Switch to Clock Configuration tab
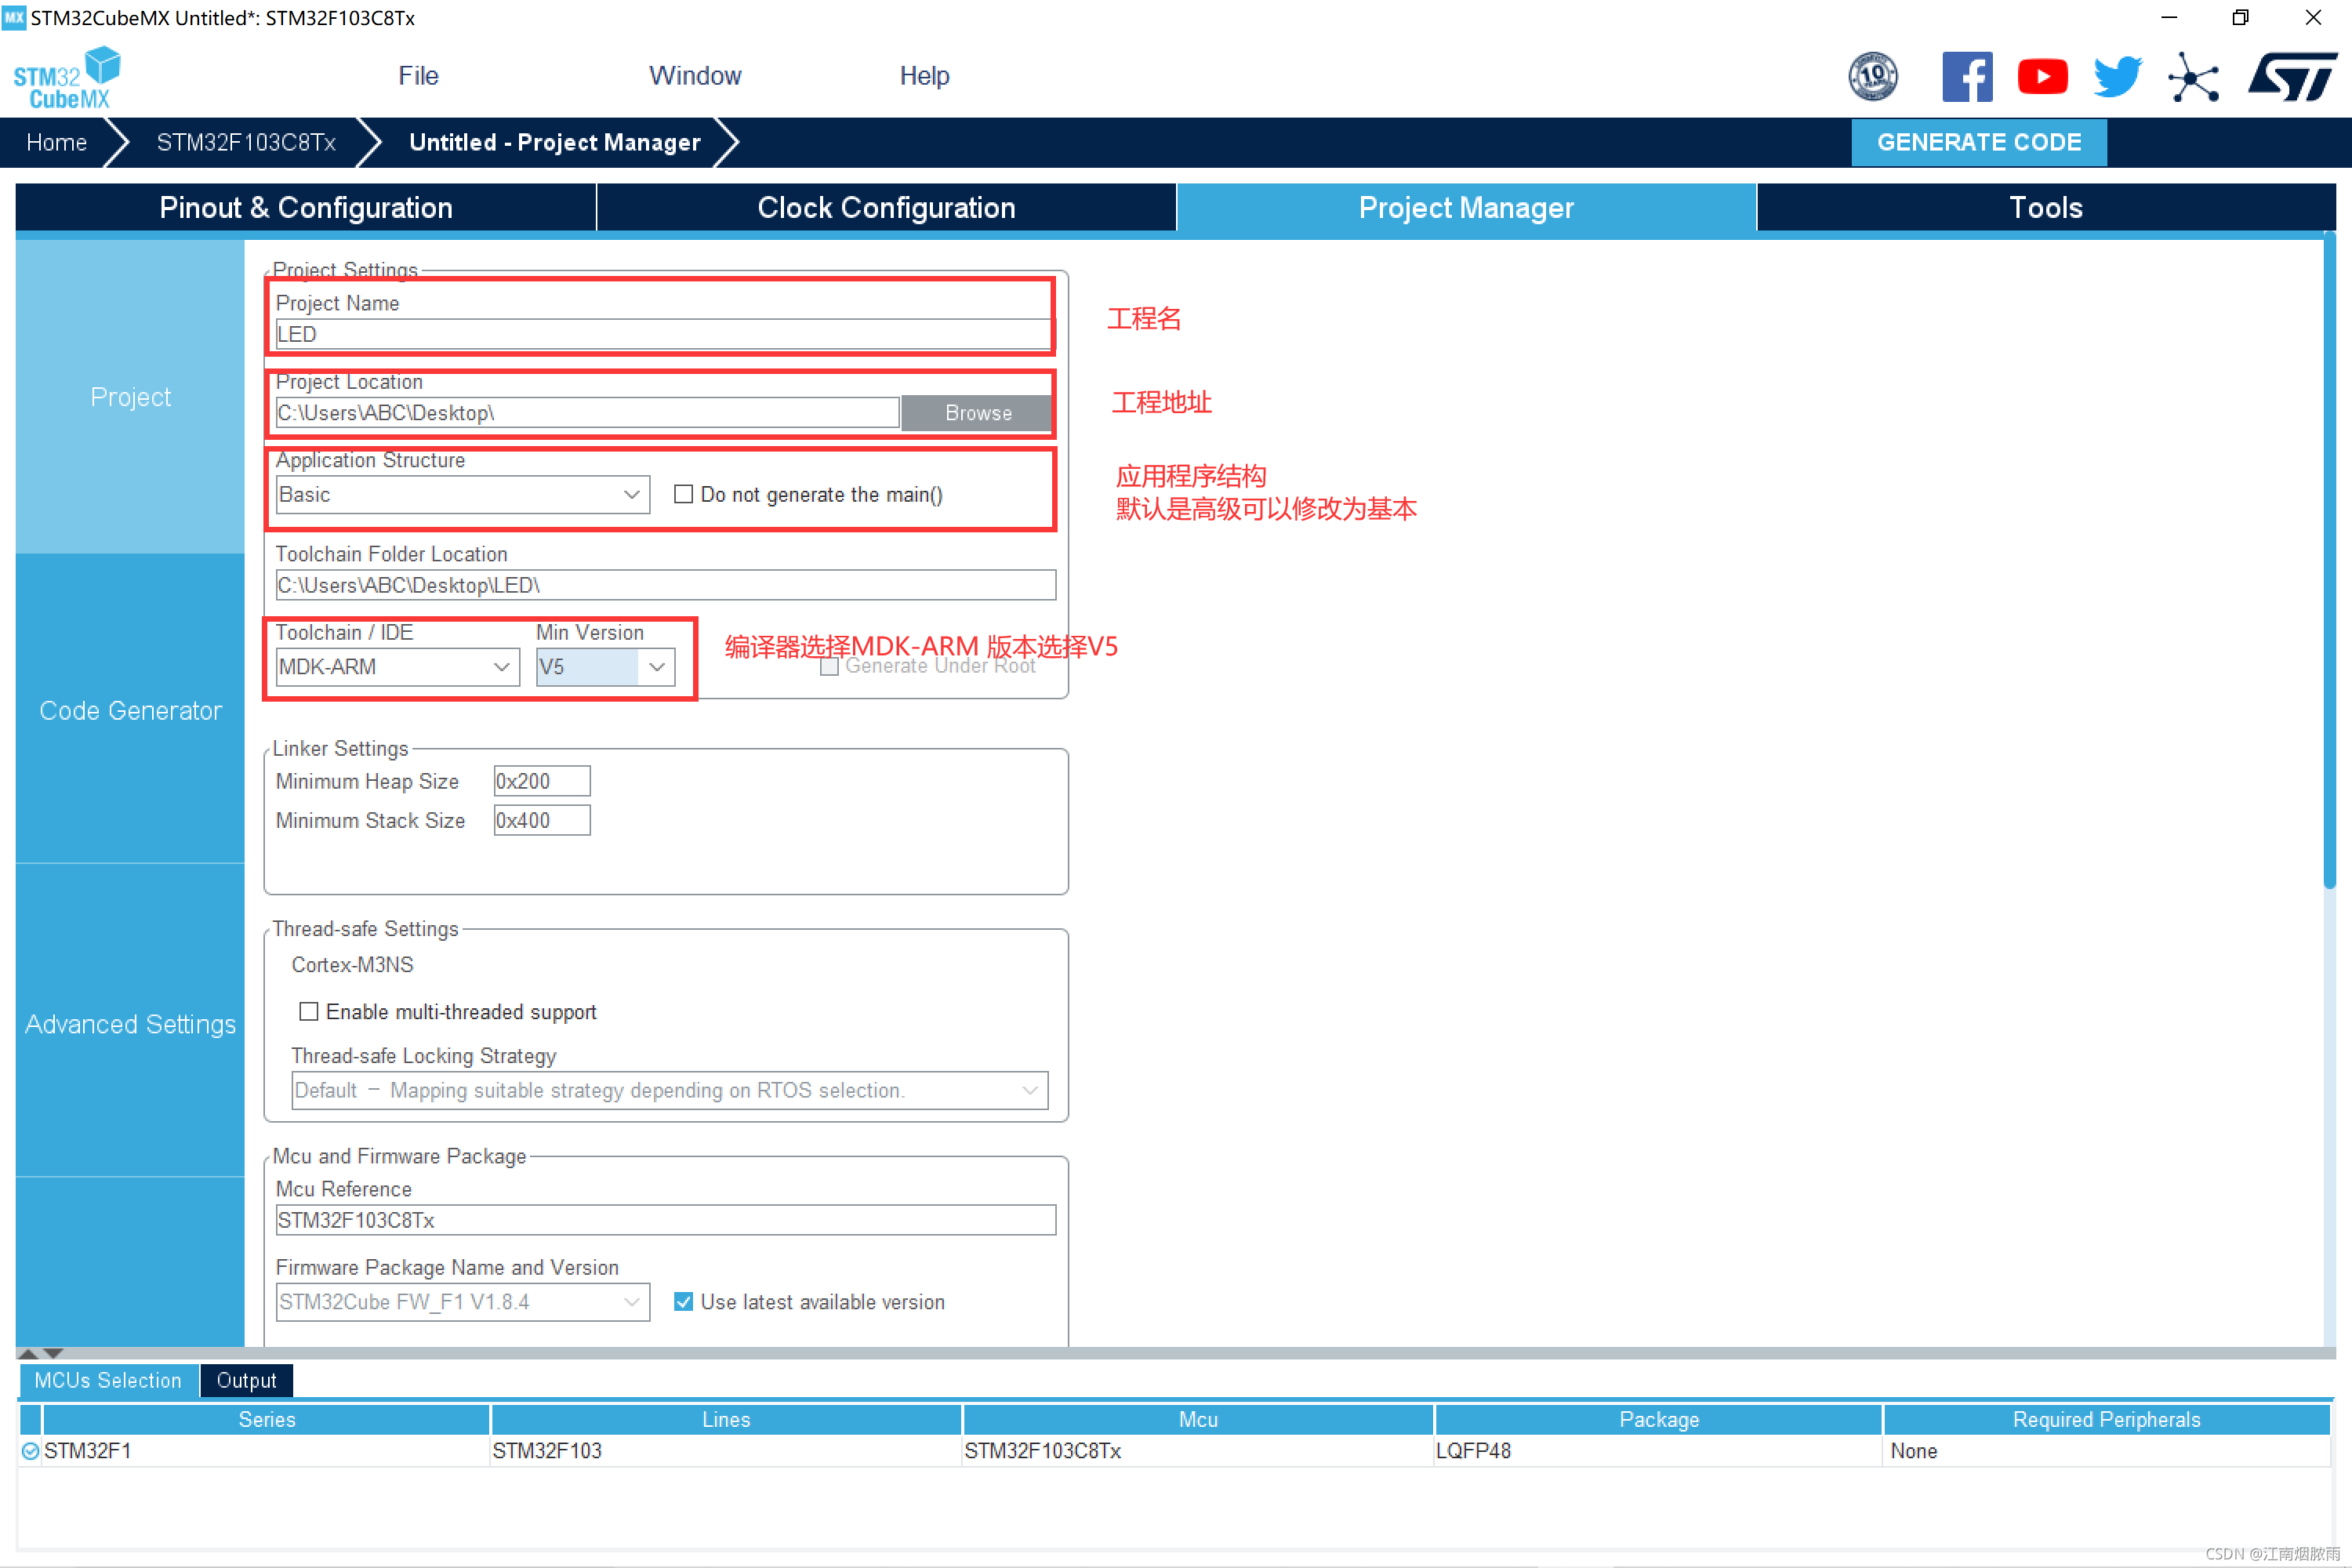2352x1568 pixels. coord(885,207)
